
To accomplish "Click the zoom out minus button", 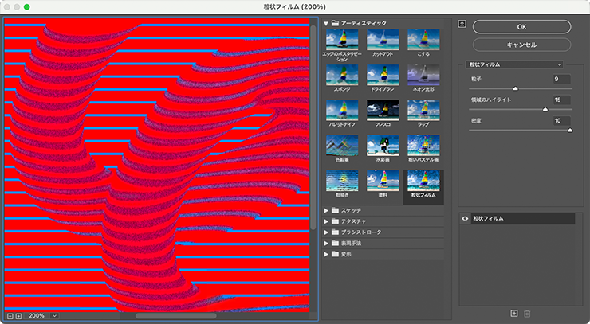I will coord(9,315).
